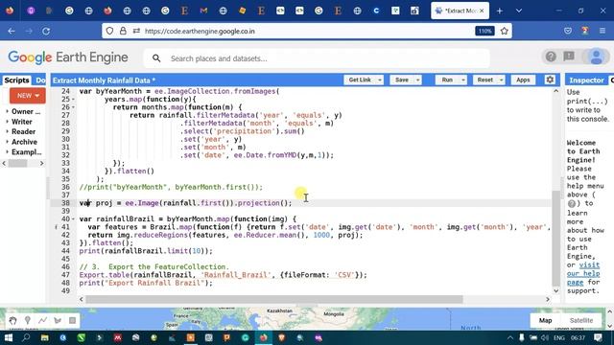Expand the Examples folder in Scripts
The image size is (614, 345).
click(x=7, y=152)
